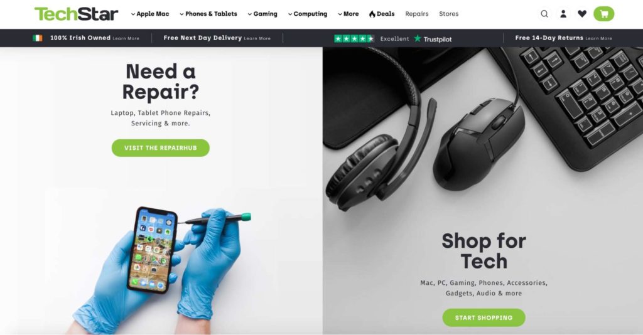Open the user account icon

pos(563,14)
